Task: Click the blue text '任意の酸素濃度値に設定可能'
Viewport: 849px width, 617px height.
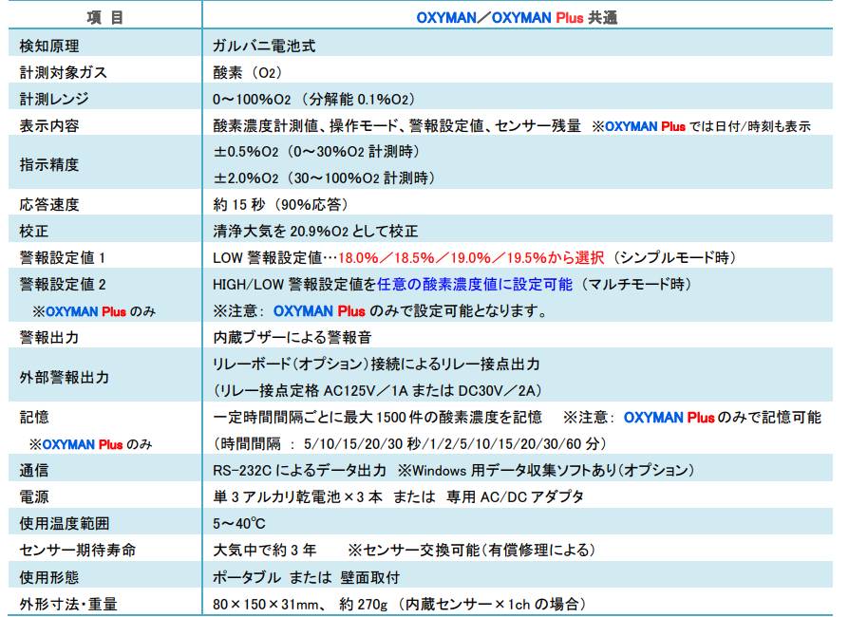Action: tap(475, 284)
